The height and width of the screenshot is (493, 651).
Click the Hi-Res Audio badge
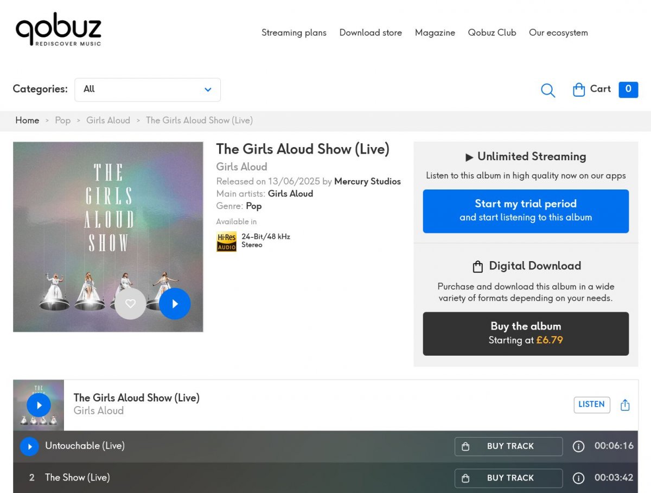click(x=226, y=242)
